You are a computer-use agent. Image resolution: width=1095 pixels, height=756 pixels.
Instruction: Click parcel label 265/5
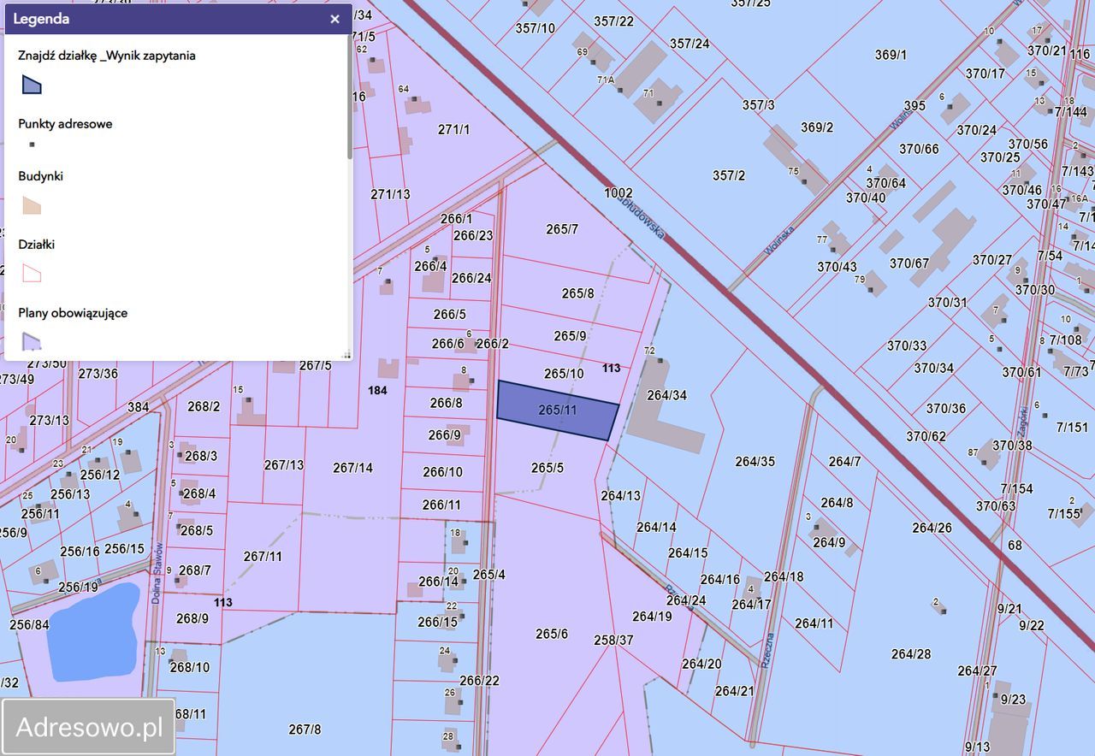pos(547,468)
